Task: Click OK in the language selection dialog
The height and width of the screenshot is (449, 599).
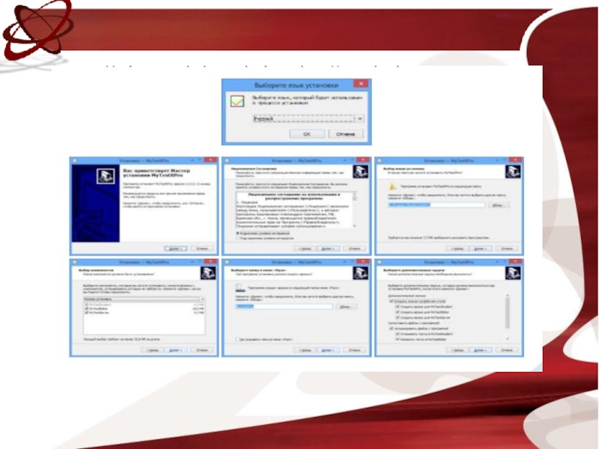Action: (307, 134)
